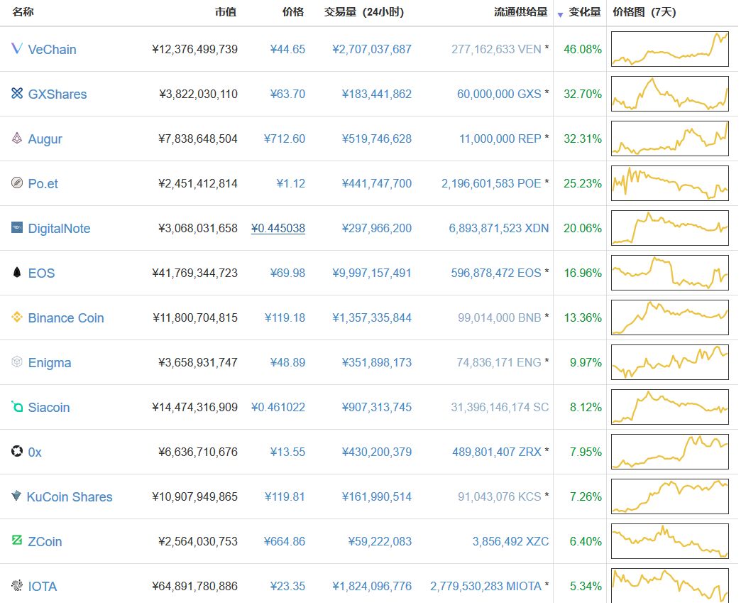Open IOTA 7-day price chart thumbnail
This screenshot has height=603, width=741.
[669, 585]
